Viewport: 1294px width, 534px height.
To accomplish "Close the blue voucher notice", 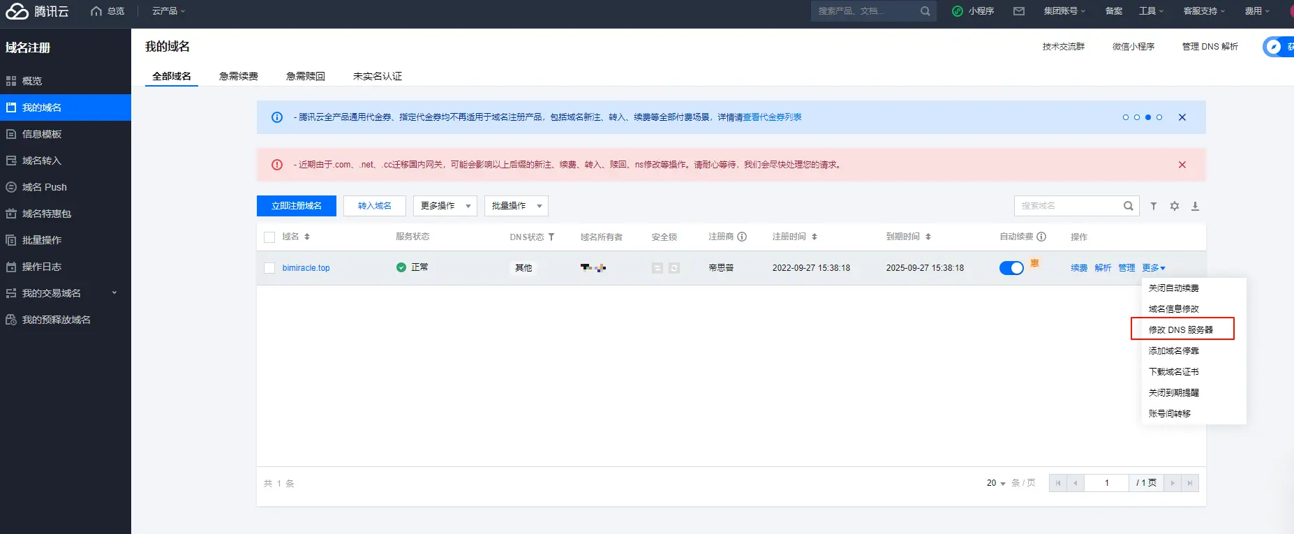I will pyautogui.click(x=1182, y=117).
